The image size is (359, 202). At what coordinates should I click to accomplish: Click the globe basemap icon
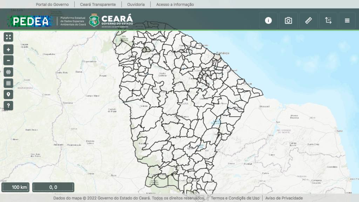click(x=8, y=72)
